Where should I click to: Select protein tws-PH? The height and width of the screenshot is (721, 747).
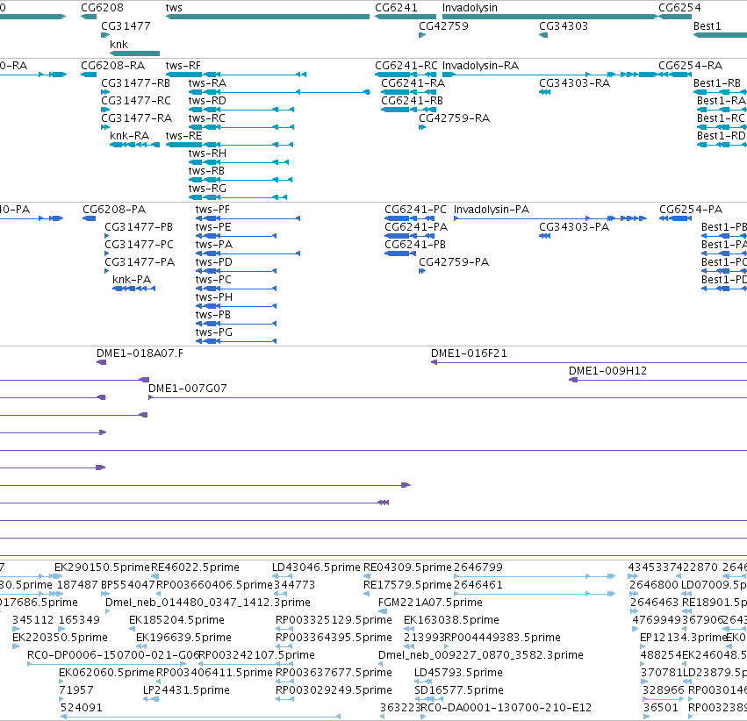pos(214,297)
